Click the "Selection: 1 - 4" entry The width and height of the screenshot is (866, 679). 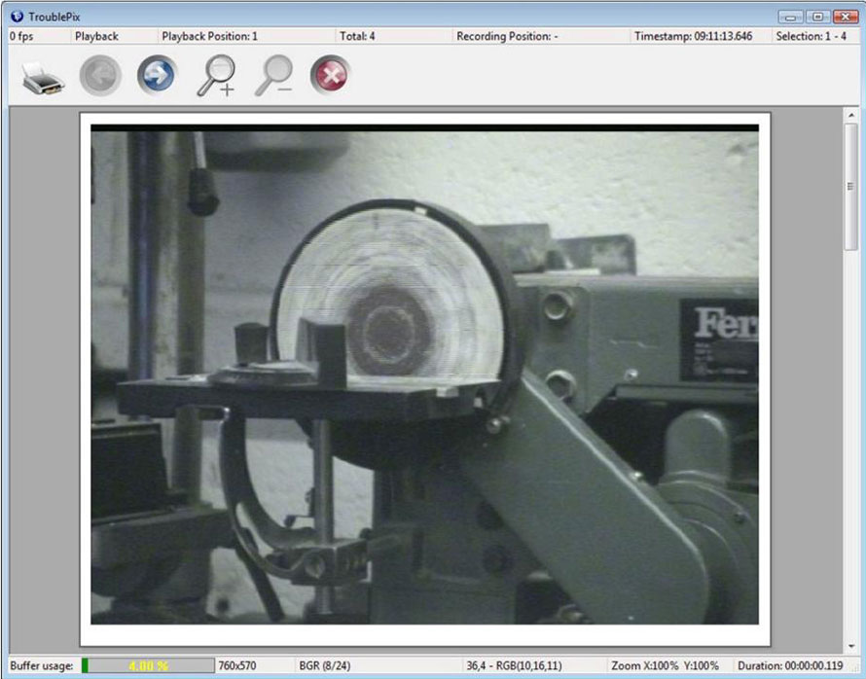[x=811, y=36]
